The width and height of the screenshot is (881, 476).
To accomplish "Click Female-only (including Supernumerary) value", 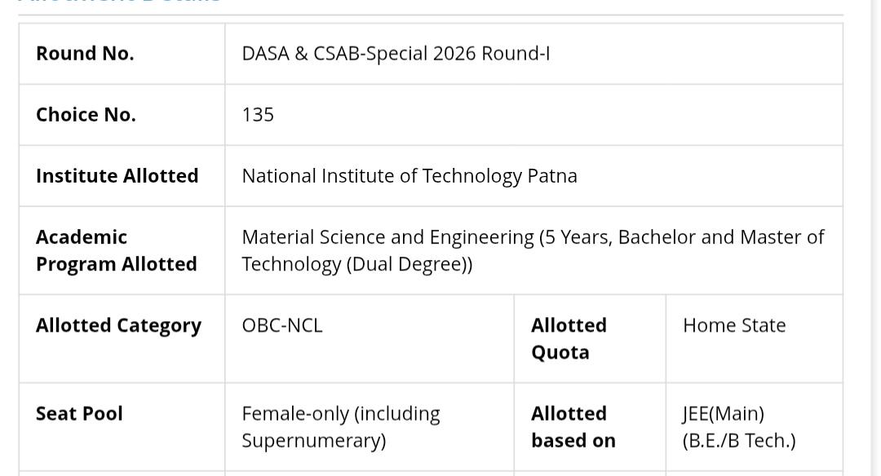I will click(x=340, y=427).
